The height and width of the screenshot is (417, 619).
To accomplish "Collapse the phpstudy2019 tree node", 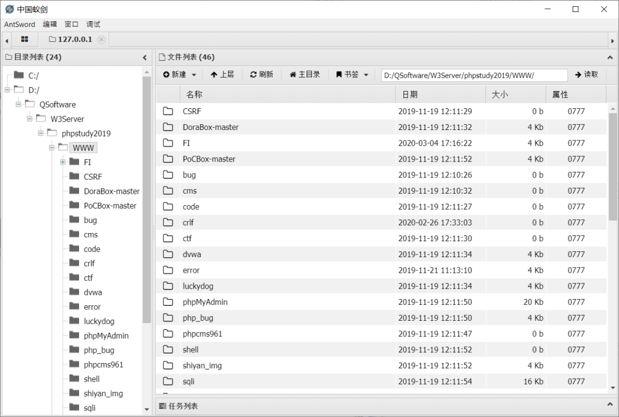I will click(41, 133).
